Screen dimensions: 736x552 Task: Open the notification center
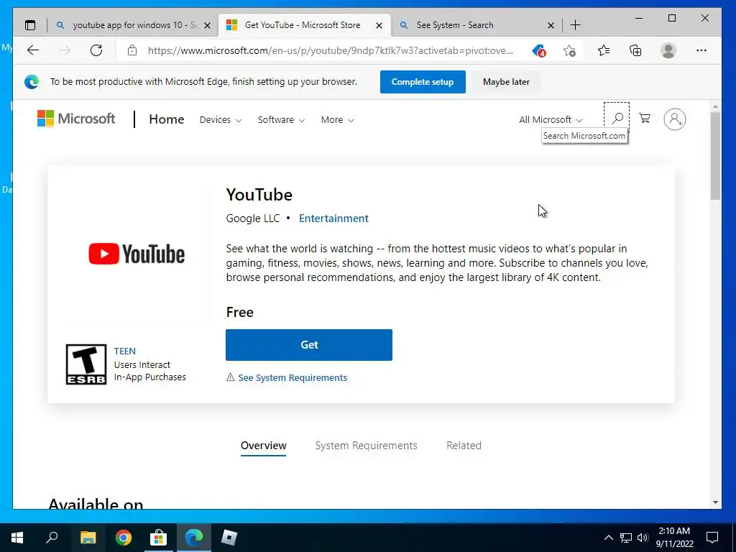pos(712,538)
